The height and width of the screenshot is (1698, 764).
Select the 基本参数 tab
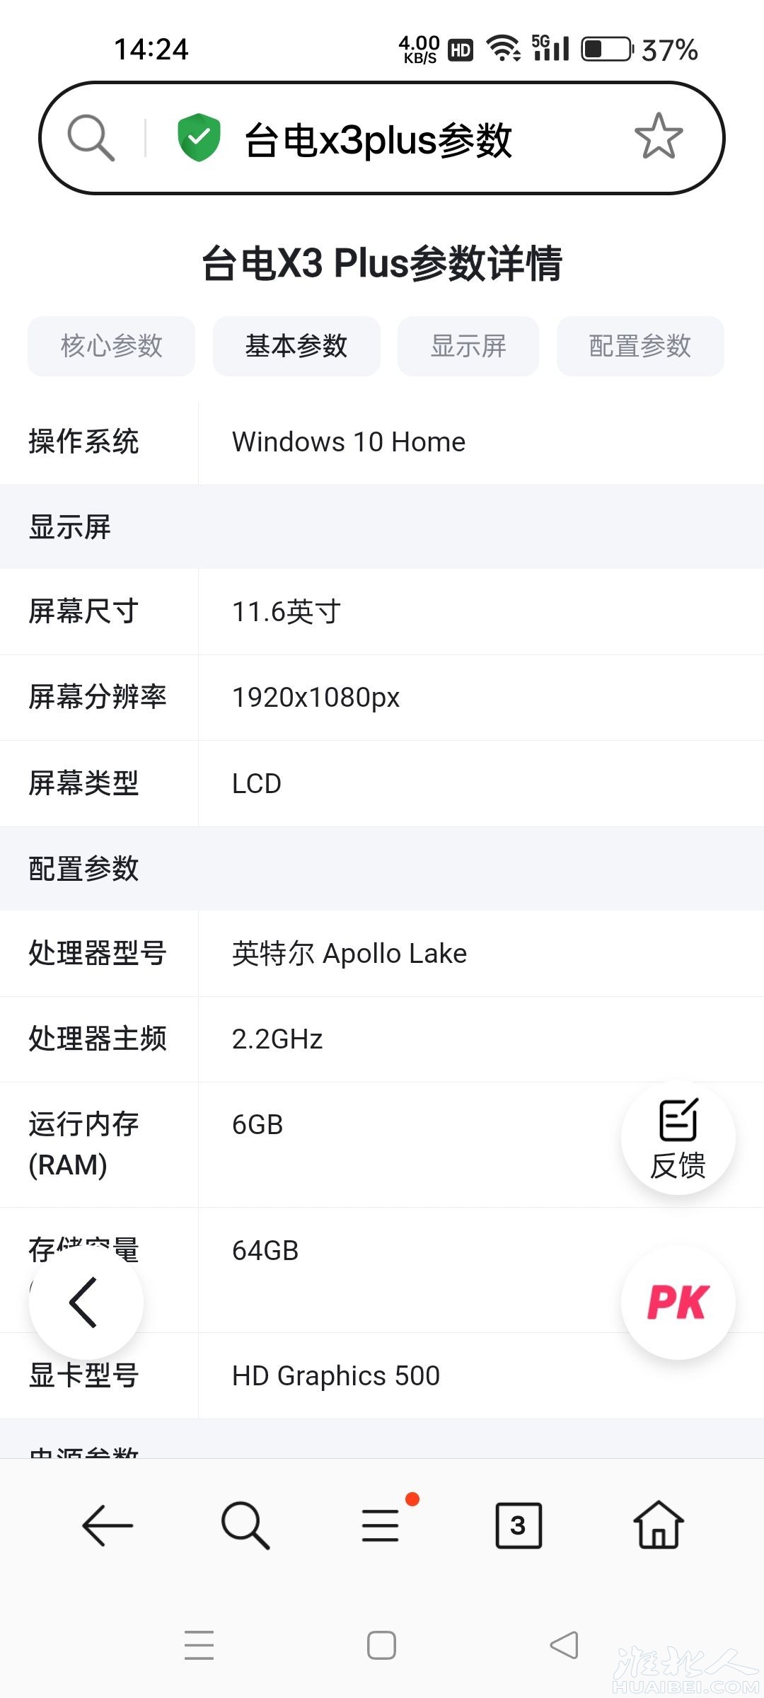[296, 346]
